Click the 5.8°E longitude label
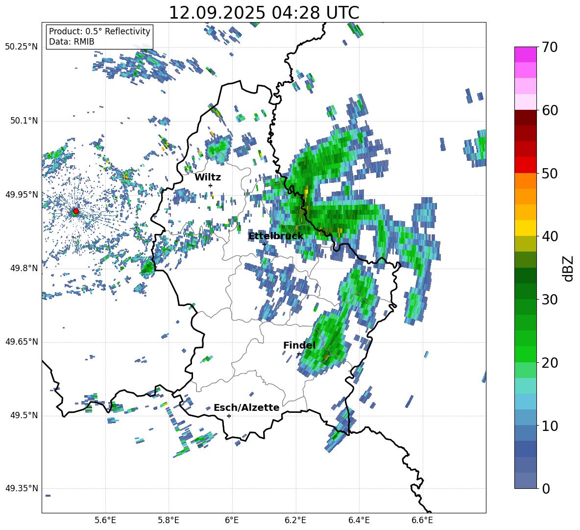 coord(169,520)
